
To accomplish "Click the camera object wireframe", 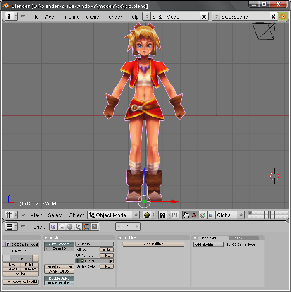I will click(x=264, y=31).
